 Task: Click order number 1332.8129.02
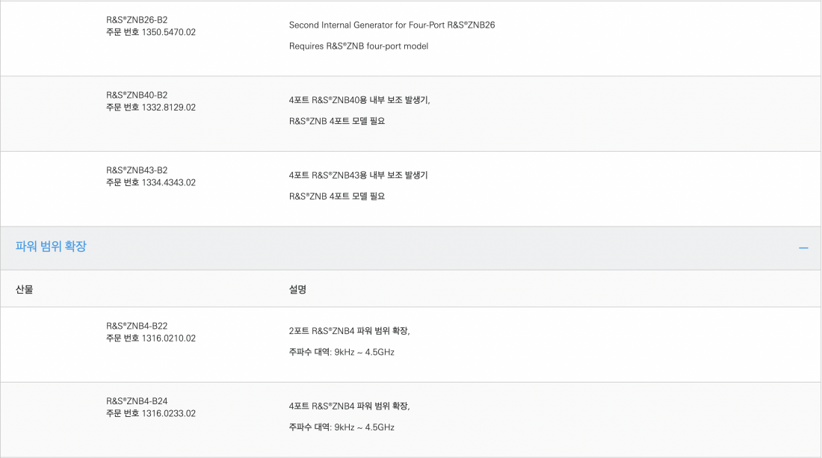point(151,108)
